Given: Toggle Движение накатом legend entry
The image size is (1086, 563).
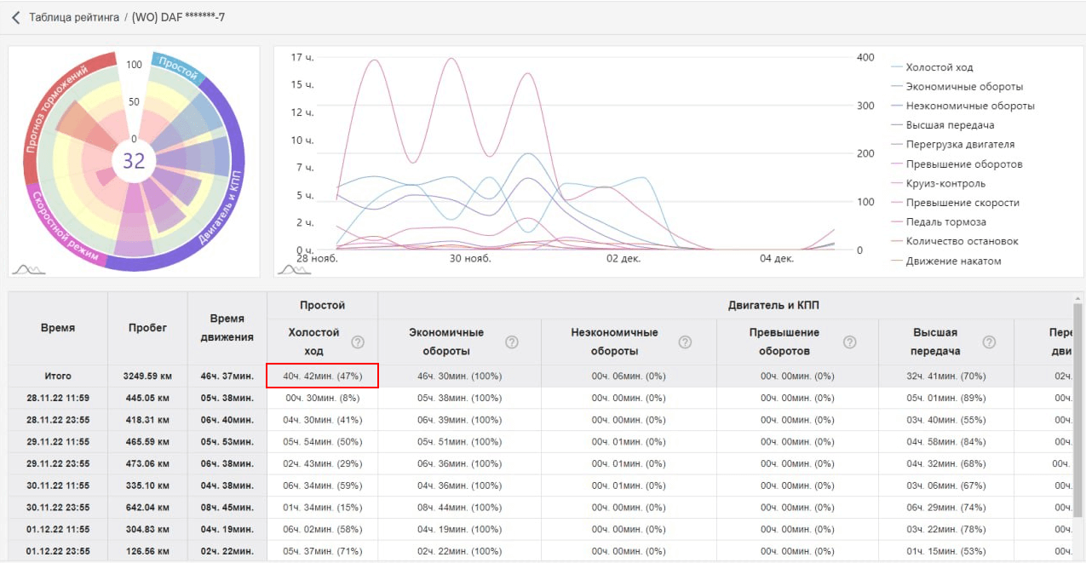Looking at the screenshot, I should [953, 261].
